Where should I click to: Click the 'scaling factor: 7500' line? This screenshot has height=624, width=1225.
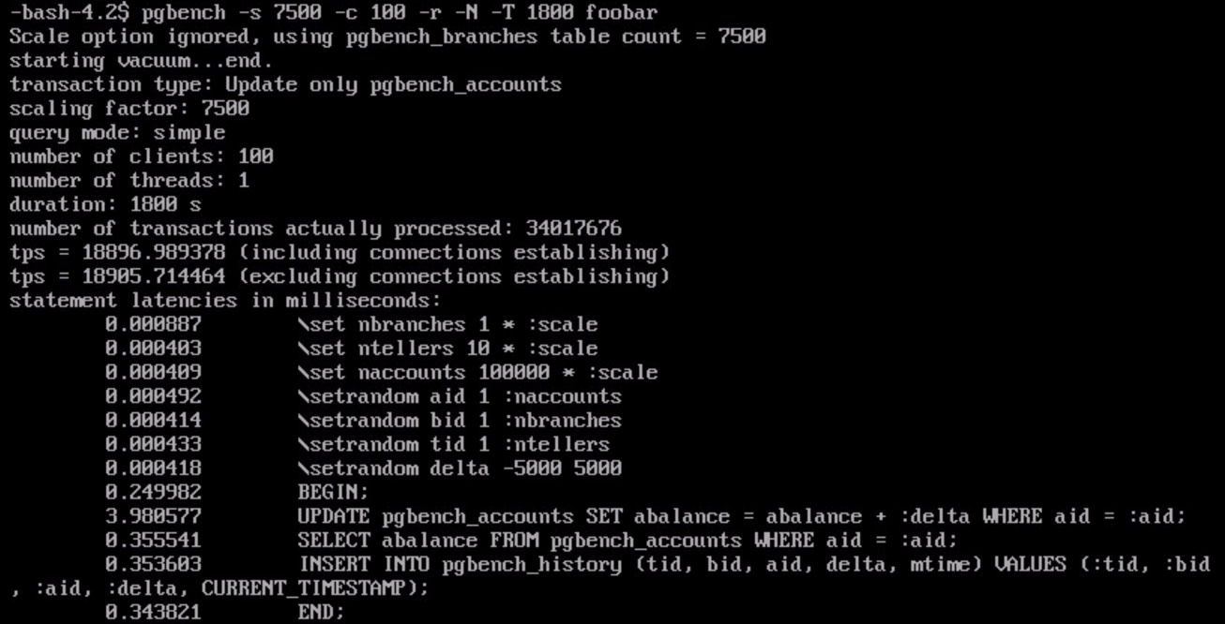(129, 109)
